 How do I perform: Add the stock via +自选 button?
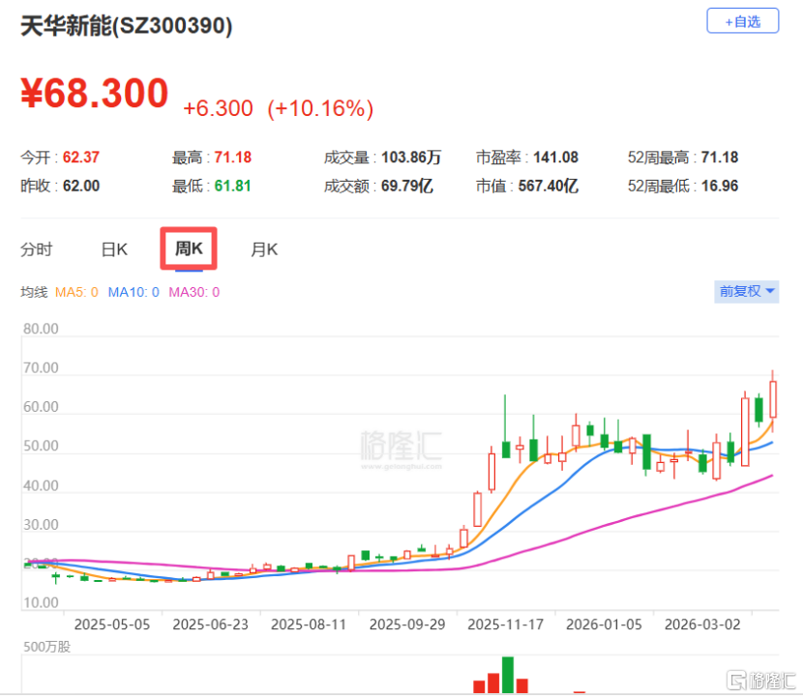[743, 21]
